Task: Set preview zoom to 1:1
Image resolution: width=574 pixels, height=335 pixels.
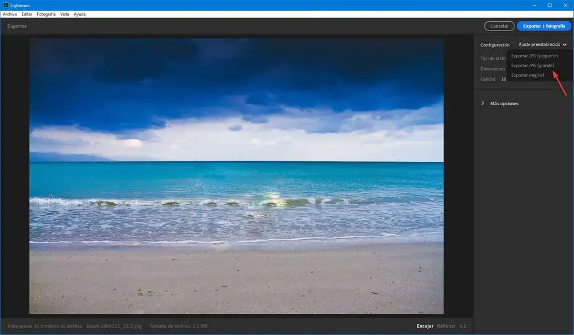Action: pyautogui.click(x=463, y=326)
